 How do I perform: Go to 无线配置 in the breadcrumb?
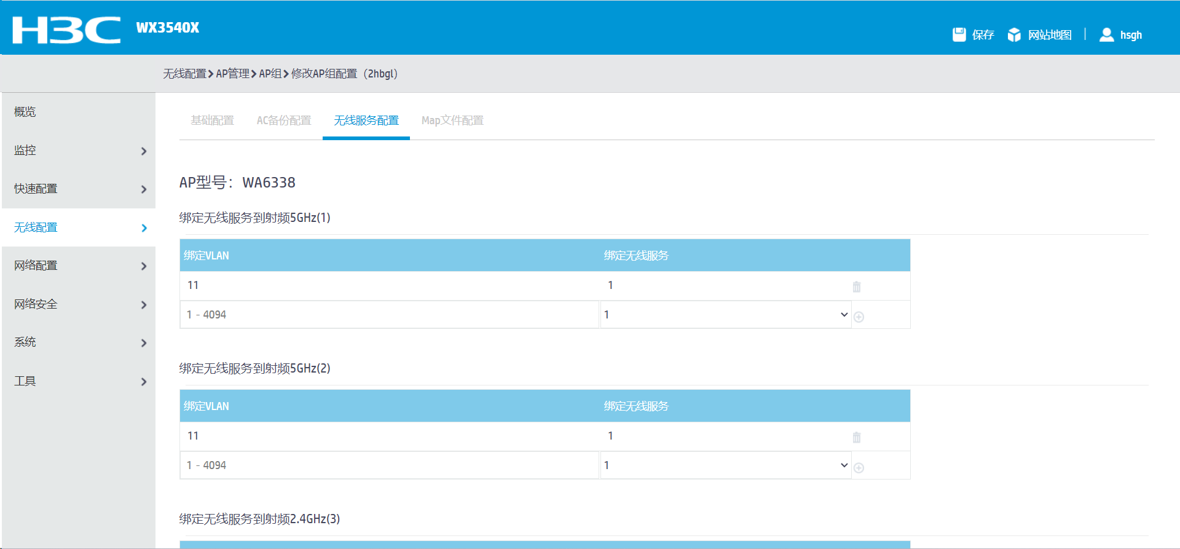point(184,74)
